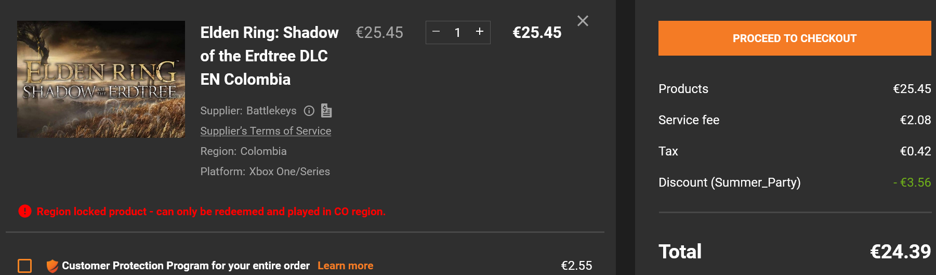Enable Customer Protection Program checkbox
Image resolution: width=936 pixels, height=275 pixels.
[x=25, y=266]
